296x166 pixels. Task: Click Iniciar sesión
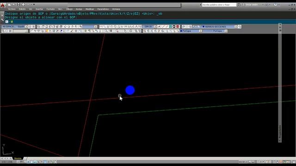(x=252, y=5)
